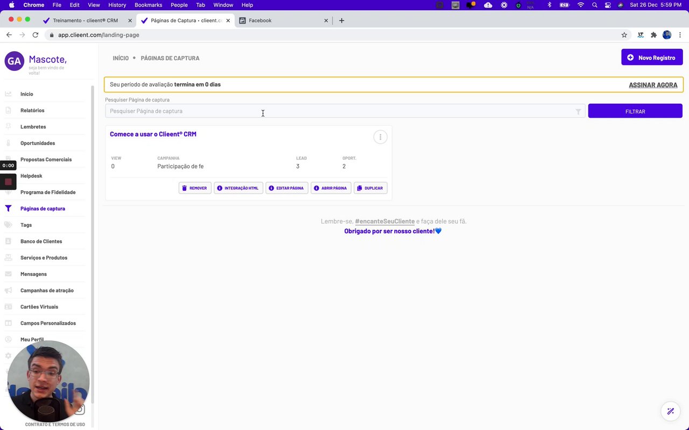Click the INÍCIO breadcrumb

(x=121, y=58)
